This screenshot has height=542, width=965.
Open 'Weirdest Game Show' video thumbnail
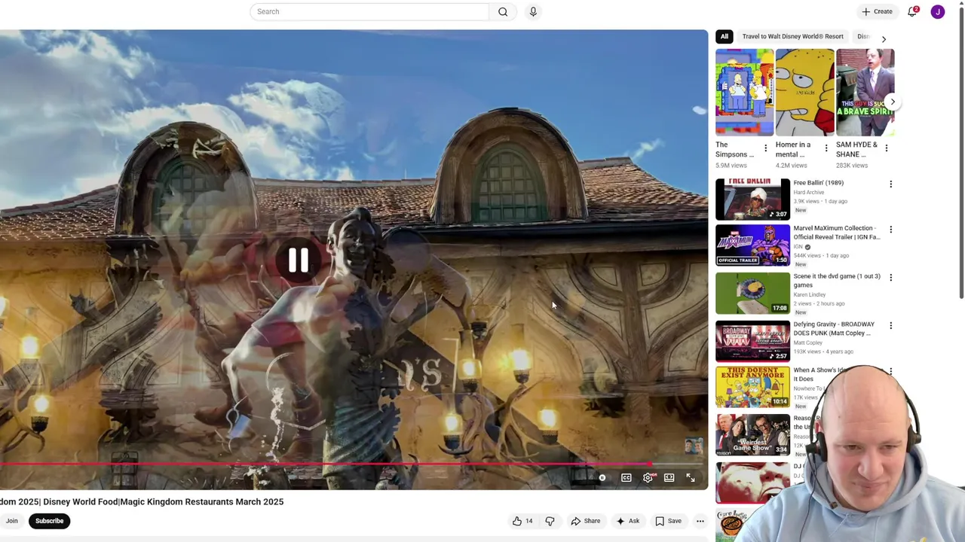[752, 434]
